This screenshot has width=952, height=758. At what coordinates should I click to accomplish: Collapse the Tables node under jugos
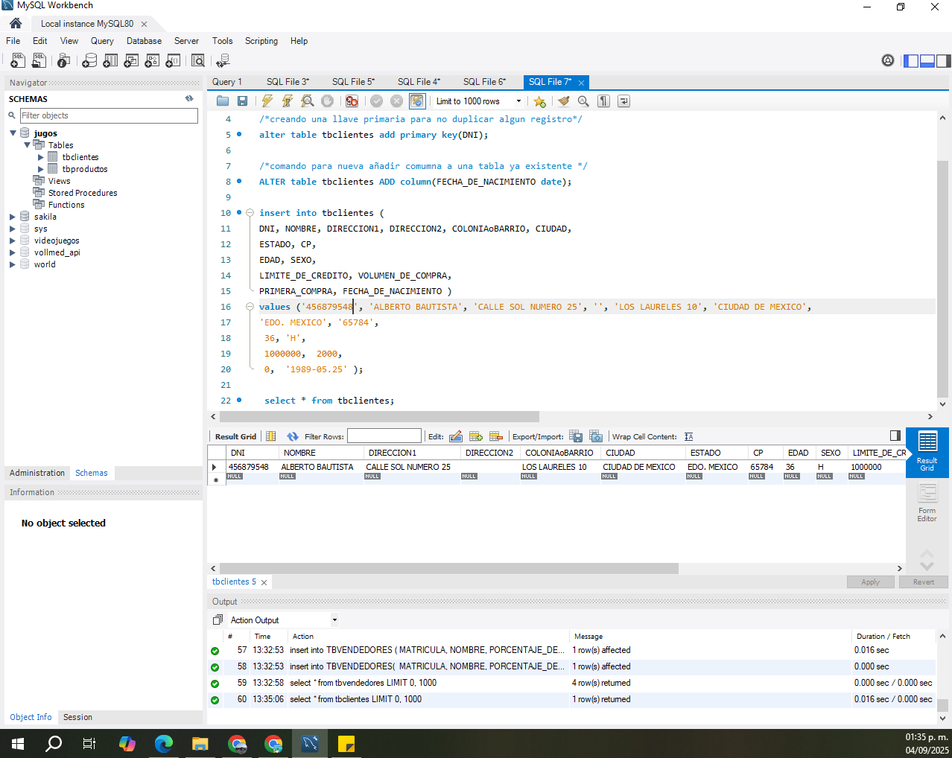27,145
